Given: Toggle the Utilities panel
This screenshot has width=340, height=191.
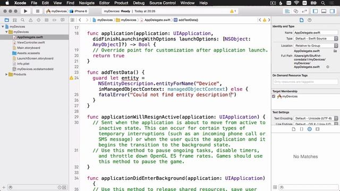Looking at the screenshot, I should pos(332,11).
